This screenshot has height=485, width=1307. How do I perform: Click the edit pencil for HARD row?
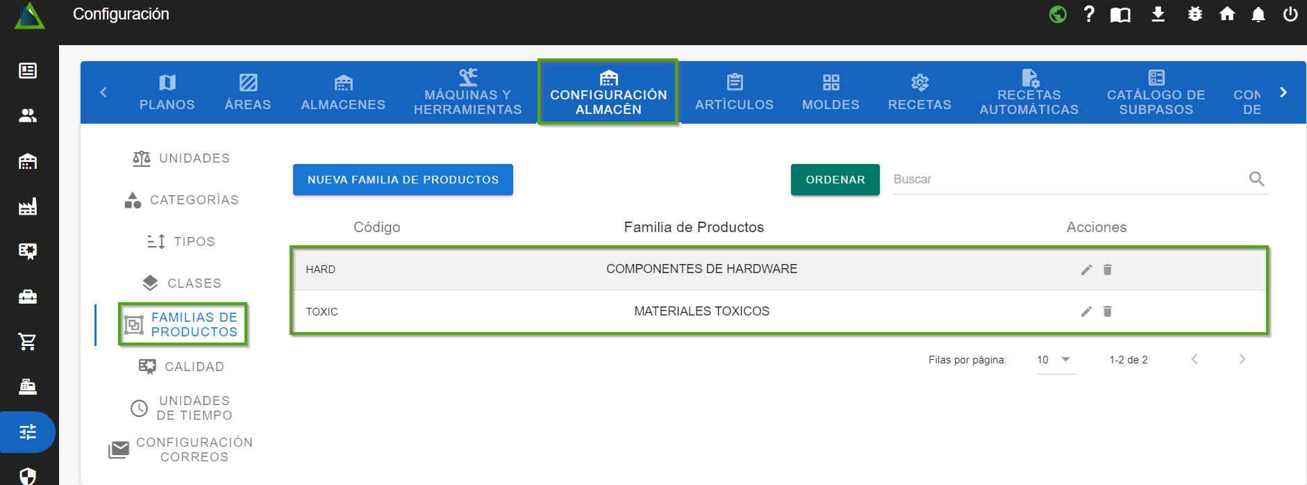(1086, 270)
